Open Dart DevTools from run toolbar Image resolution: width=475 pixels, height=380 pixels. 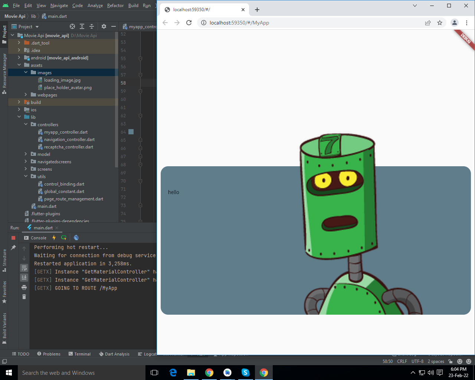click(x=76, y=238)
